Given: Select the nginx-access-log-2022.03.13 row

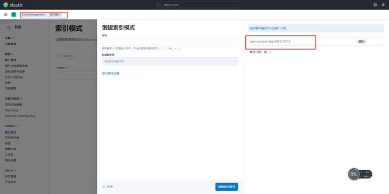Looking at the screenshot, I should point(316,41).
